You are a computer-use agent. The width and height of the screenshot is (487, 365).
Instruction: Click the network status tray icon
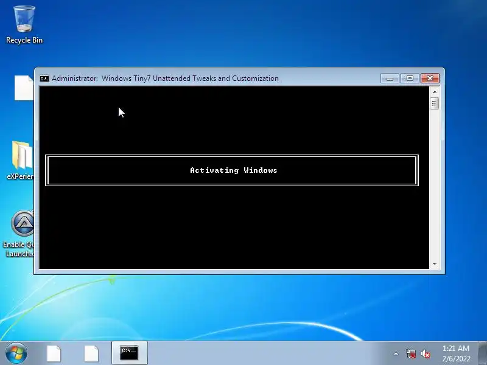(x=411, y=353)
